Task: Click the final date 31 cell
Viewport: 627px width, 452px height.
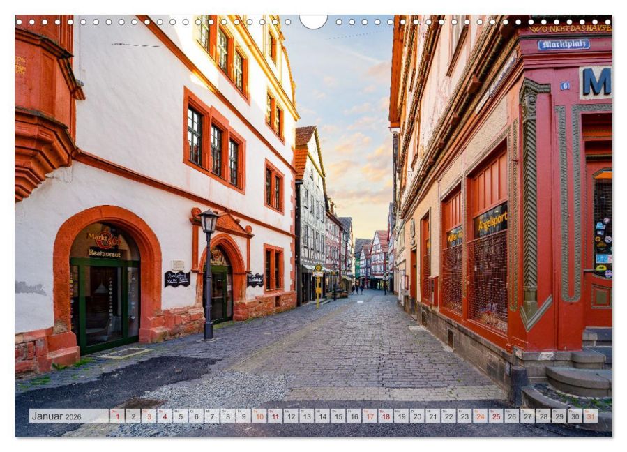Action: pyautogui.click(x=589, y=416)
